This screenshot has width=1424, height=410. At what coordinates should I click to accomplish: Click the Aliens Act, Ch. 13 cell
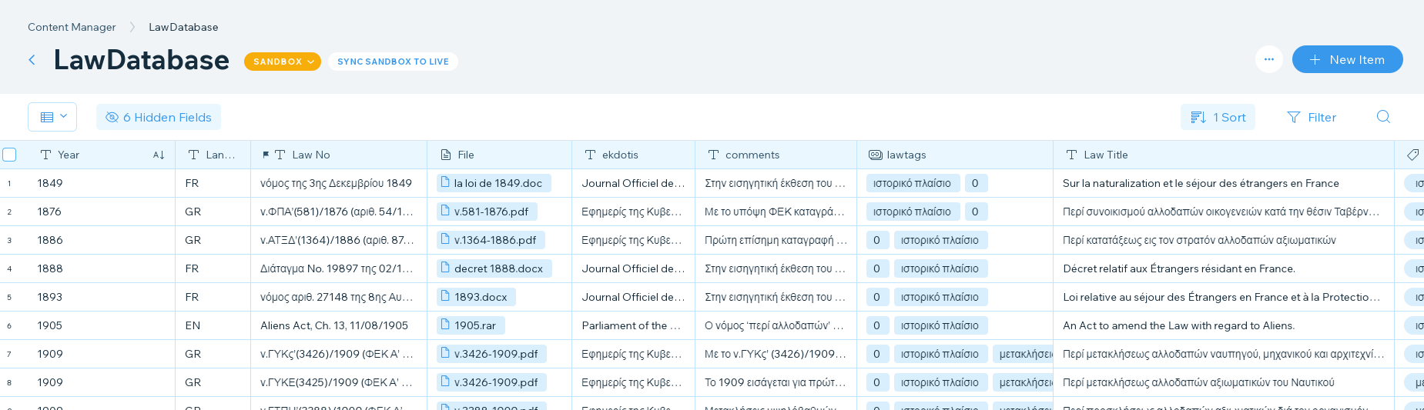tap(339, 325)
